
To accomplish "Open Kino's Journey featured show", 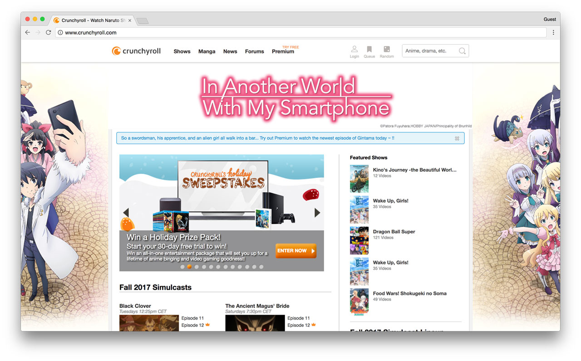I will click(x=415, y=170).
